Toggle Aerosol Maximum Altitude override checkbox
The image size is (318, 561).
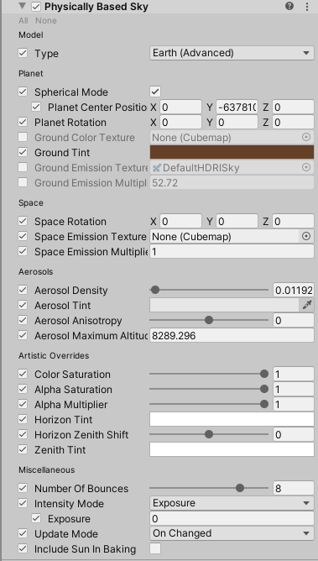23,335
